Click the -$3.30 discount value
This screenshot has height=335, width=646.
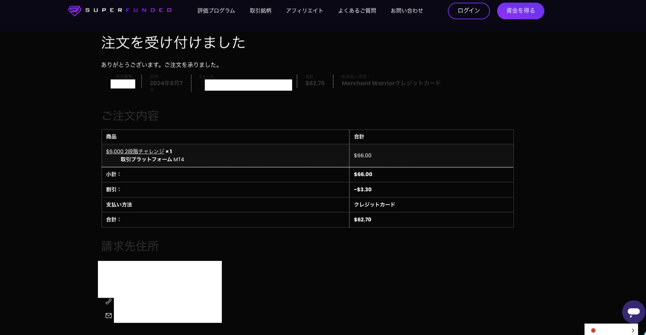pos(362,189)
